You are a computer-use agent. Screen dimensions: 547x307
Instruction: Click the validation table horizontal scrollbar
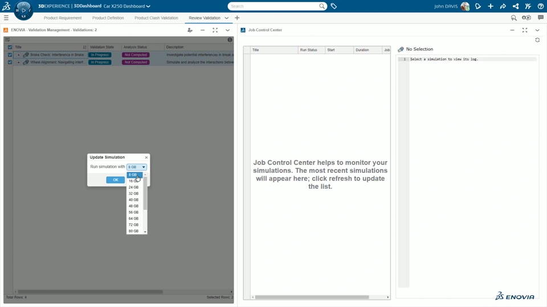90,292
